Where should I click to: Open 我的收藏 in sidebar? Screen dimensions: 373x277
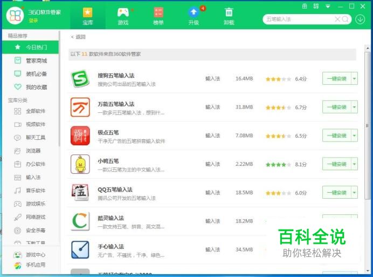point(30,87)
